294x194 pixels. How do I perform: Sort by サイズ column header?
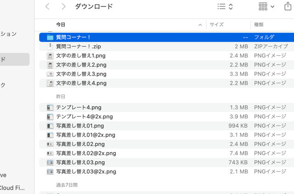tap(217, 24)
